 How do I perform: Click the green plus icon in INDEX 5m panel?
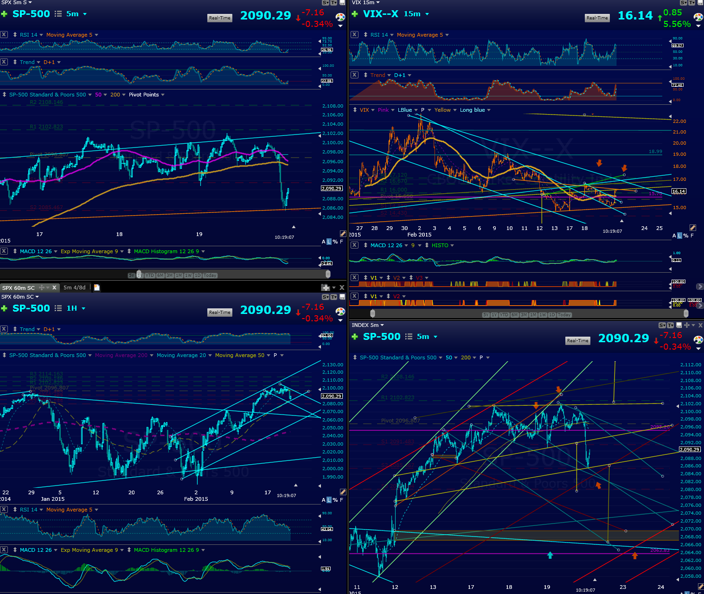[x=355, y=337]
